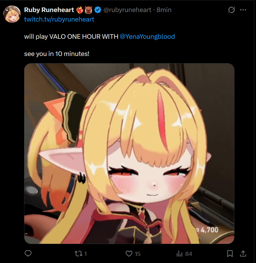Click the 84 views count
The image size is (256, 263).
[x=189, y=254]
